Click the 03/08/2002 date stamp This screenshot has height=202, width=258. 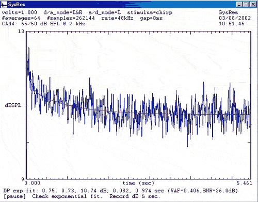pos(235,18)
